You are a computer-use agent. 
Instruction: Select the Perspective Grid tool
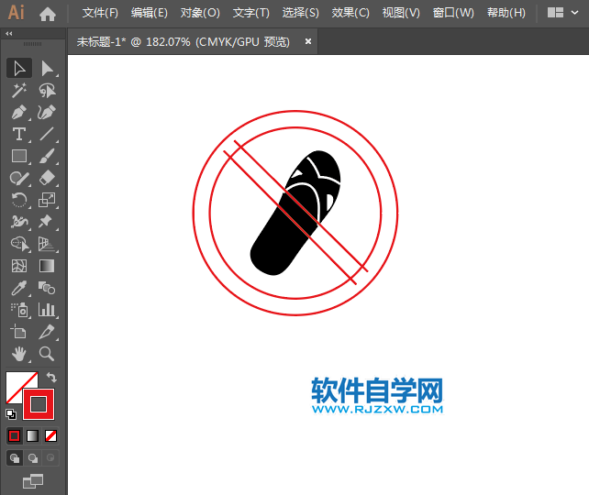pos(48,244)
